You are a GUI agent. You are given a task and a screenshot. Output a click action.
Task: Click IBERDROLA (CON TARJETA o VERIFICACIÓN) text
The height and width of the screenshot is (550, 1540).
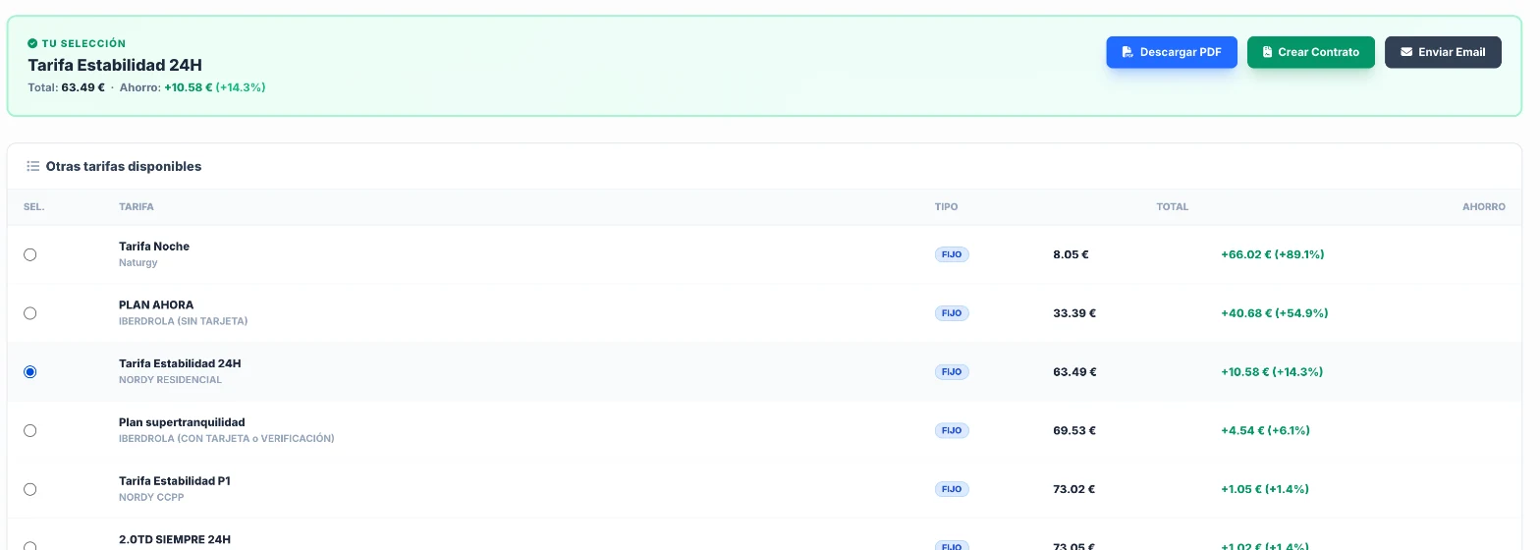(227, 439)
